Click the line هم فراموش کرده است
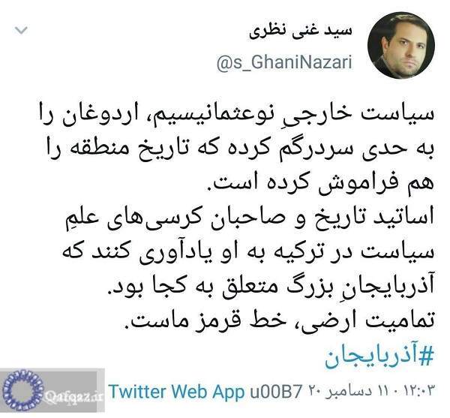Screen dimensions: 450x418 tap(320, 184)
